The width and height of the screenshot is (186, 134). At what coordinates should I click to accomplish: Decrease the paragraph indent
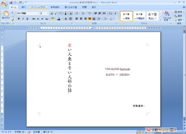(x=95, y=13)
